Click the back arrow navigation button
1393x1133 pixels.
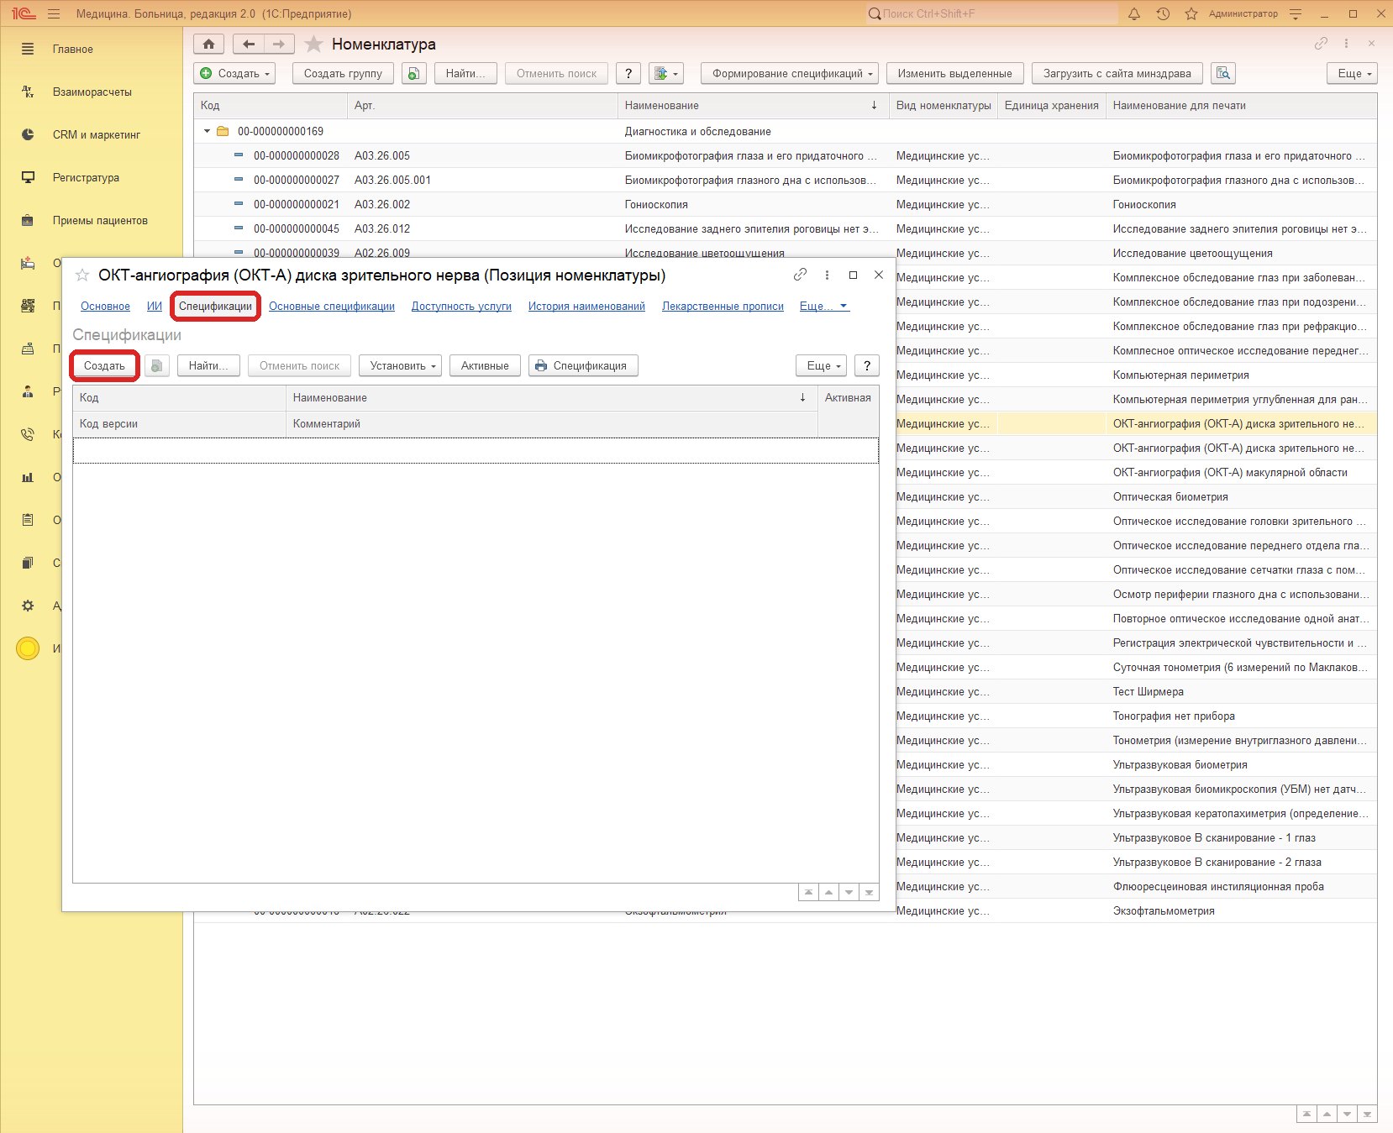tap(248, 44)
